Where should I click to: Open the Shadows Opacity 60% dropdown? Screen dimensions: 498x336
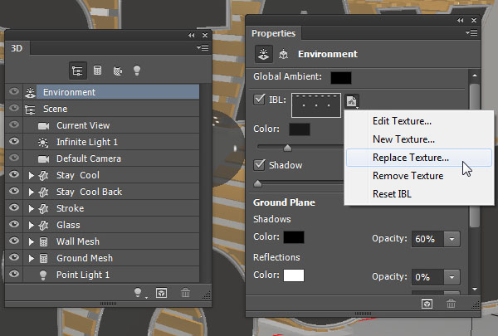tap(452, 239)
